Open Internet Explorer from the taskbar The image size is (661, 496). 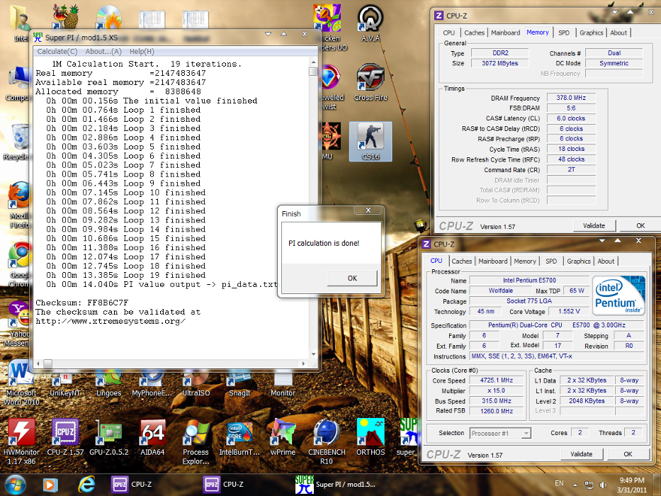pos(86,485)
